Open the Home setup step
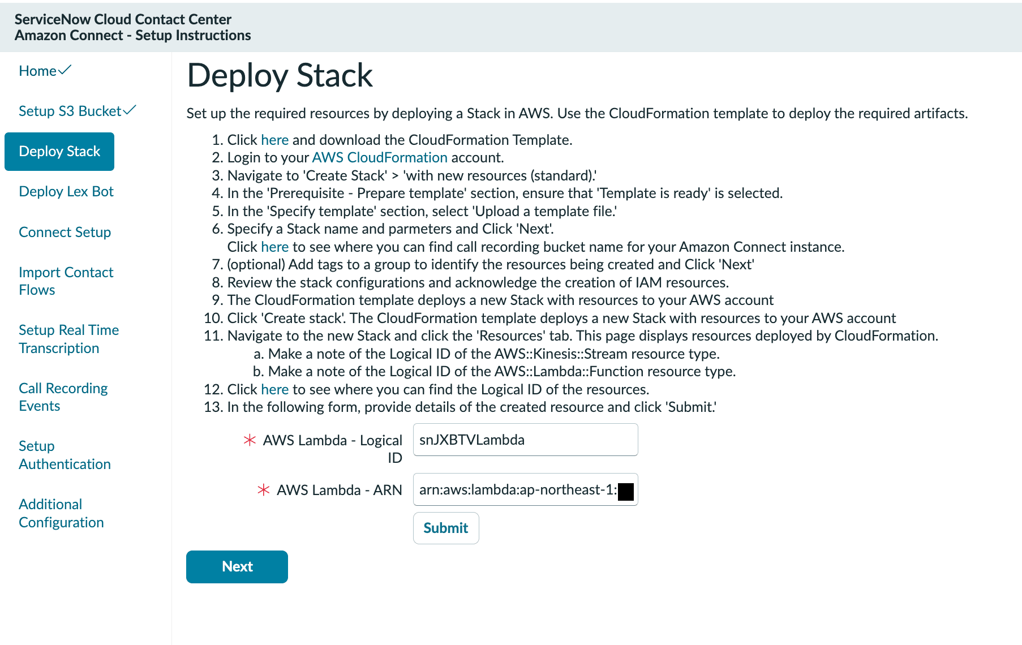This screenshot has width=1022, height=645. click(38, 71)
